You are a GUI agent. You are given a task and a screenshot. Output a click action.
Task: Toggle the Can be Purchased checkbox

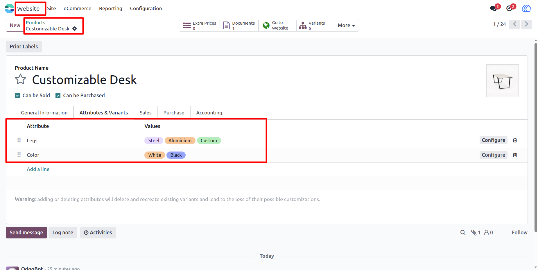click(58, 96)
